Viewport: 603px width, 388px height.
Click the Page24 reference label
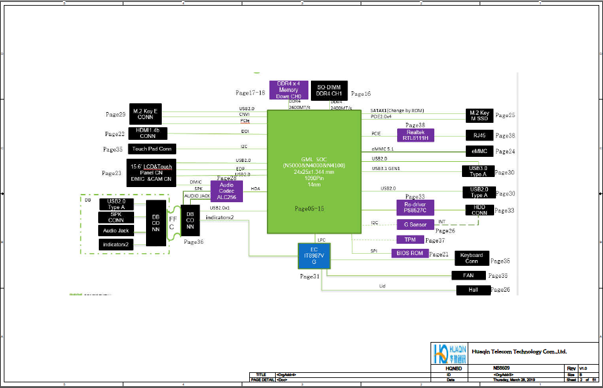point(505,152)
